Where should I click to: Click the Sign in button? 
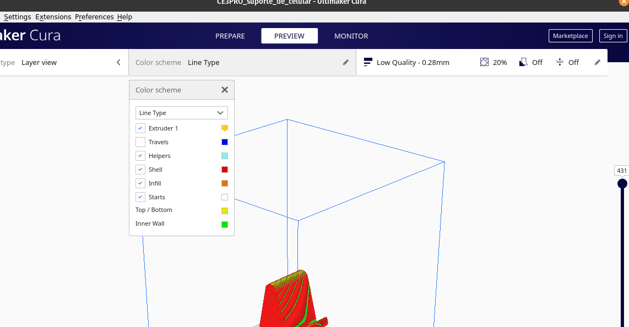613,36
